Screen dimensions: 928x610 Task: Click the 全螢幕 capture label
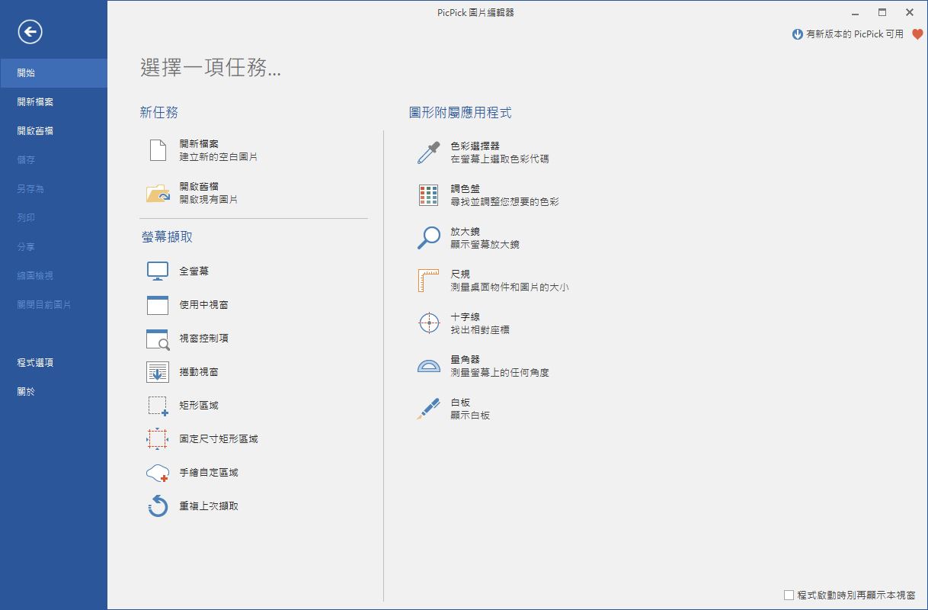coord(194,271)
